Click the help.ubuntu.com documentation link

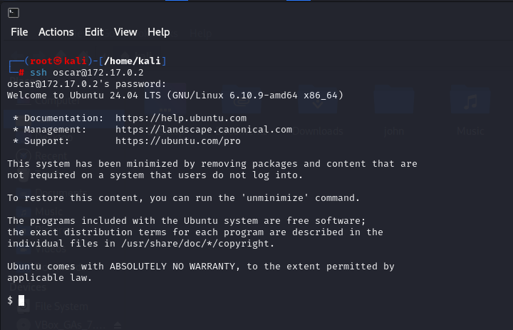181,118
